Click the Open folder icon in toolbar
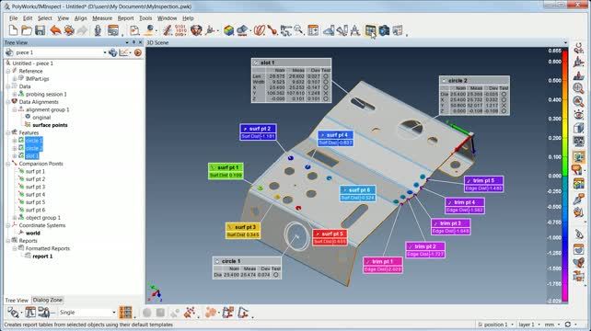This screenshot has height=331, width=591. [x=27, y=30]
